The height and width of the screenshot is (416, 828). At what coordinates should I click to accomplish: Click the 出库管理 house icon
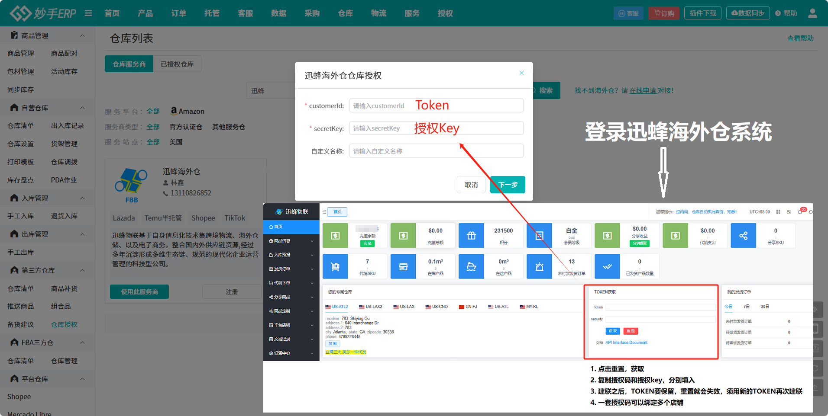coord(14,234)
